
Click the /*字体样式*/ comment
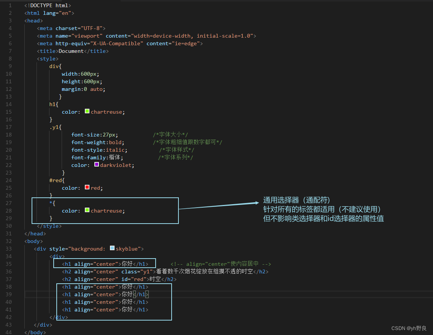pos(177,150)
